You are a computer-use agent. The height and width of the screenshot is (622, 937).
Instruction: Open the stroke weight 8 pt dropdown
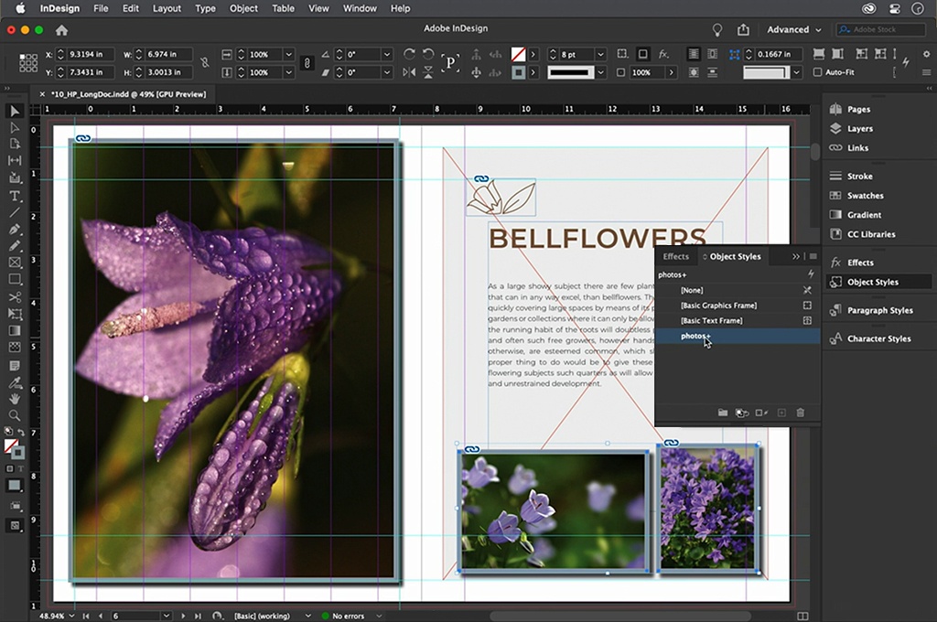pyautogui.click(x=600, y=55)
